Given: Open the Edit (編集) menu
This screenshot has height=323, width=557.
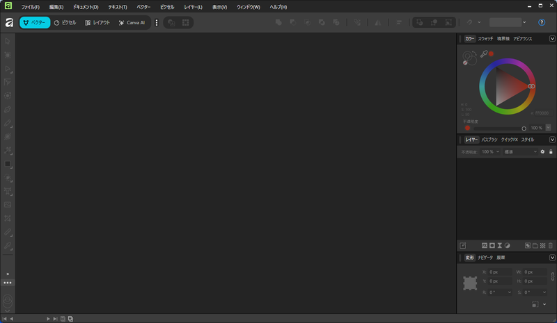Looking at the screenshot, I should [56, 7].
